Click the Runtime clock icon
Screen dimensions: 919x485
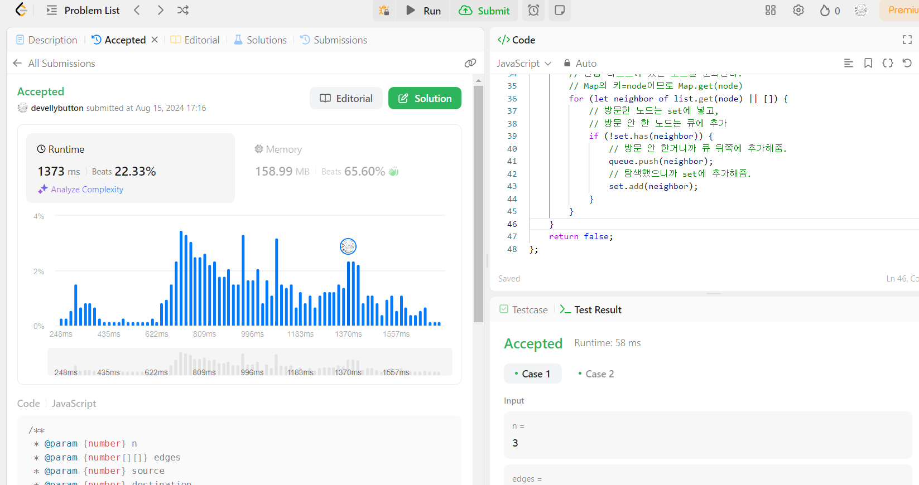pyautogui.click(x=41, y=149)
